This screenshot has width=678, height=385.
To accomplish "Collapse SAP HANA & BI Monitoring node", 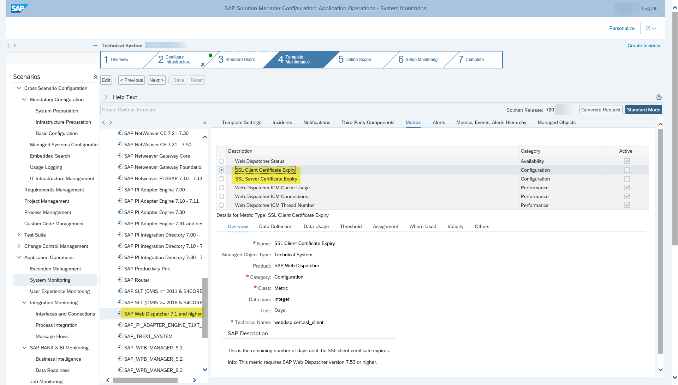I will (24, 348).
